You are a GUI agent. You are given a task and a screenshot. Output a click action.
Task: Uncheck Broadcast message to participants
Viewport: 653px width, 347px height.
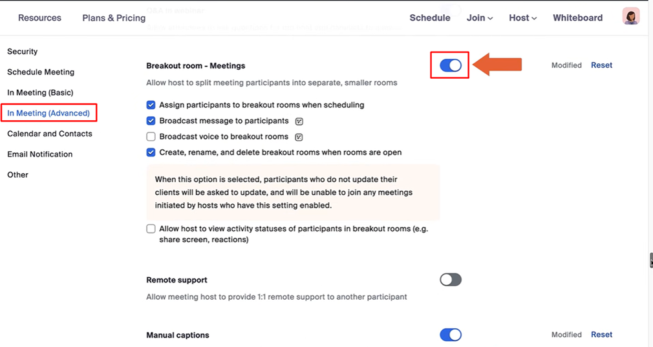click(x=151, y=121)
